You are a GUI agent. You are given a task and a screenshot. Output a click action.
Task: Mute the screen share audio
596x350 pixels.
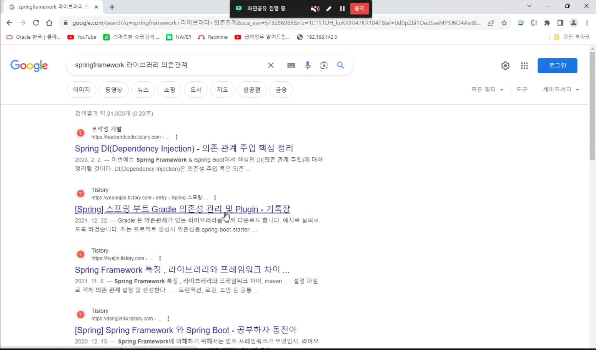[315, 9]
